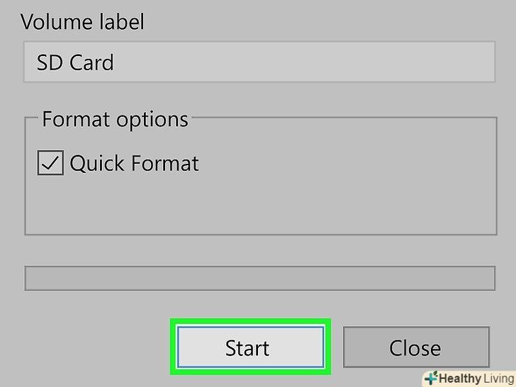
Task: Click the Healthy Living watermark text
Action: 475,378
